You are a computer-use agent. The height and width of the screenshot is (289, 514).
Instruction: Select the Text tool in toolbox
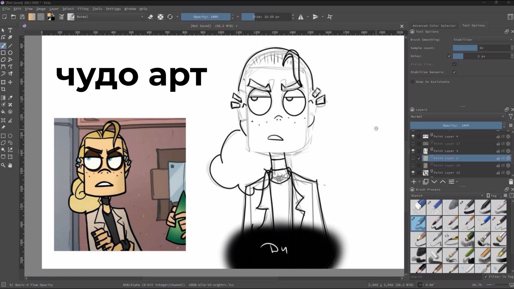click(x=10, y=30)
